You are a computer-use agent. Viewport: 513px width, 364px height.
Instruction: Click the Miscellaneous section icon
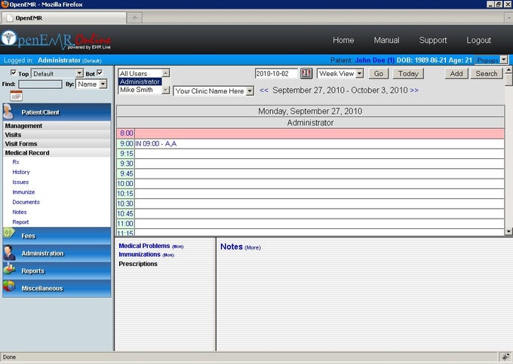click(10, 288)
